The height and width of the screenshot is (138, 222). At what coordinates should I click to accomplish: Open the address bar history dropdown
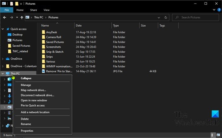(159, 17)
